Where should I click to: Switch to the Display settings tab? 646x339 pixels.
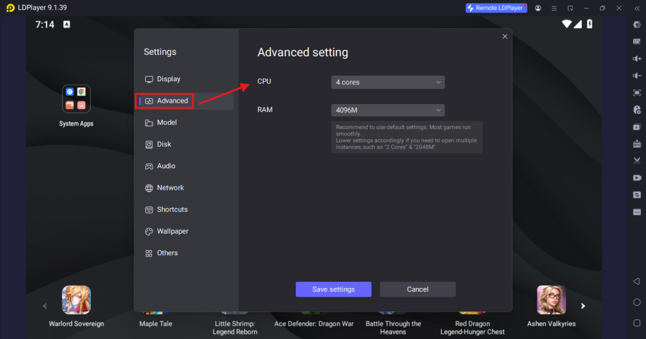168,79
